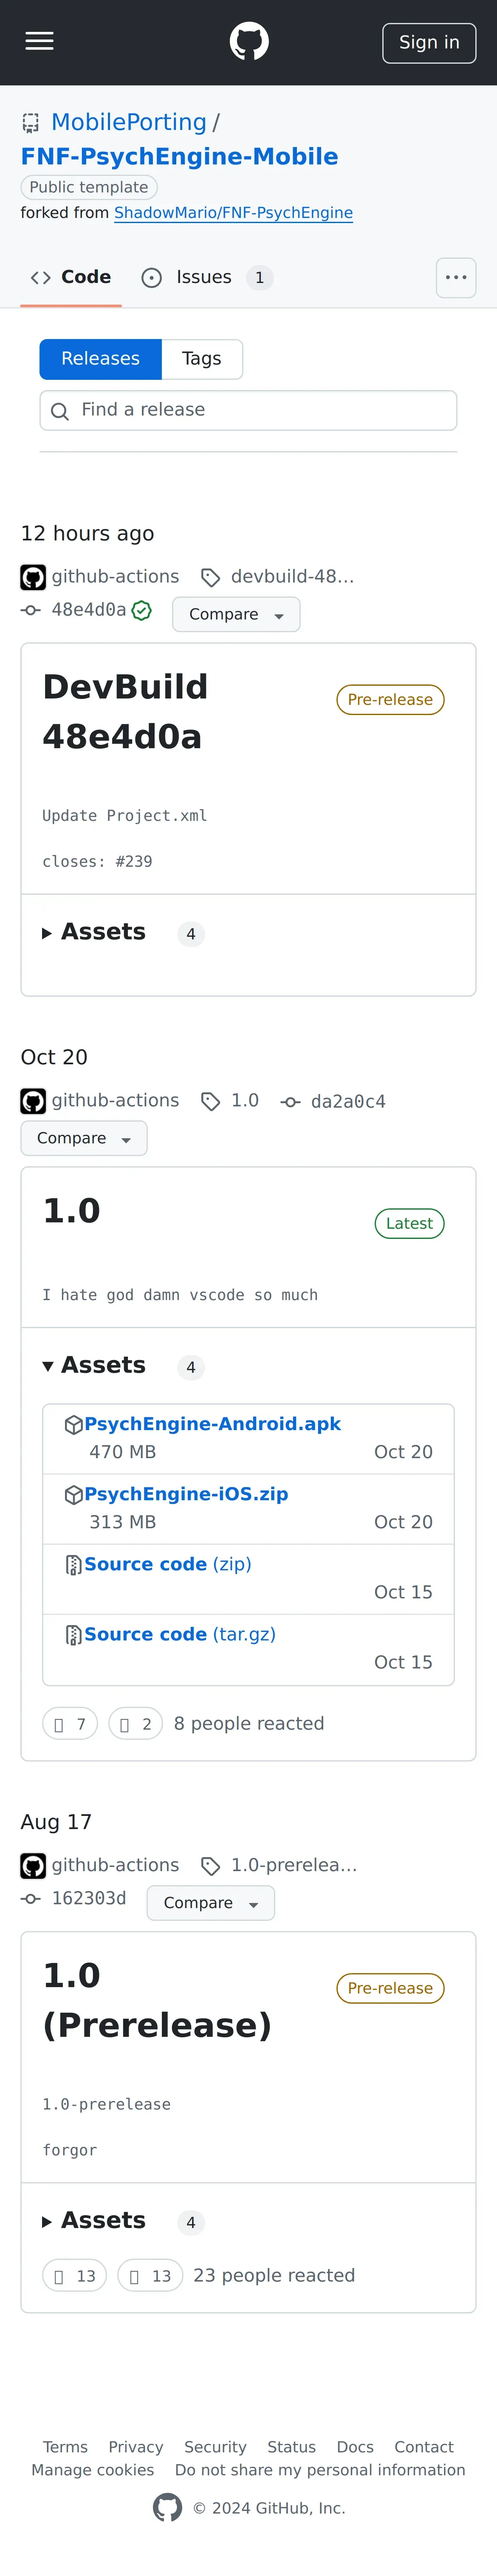This screenshot has height=2576, width=497.
Task: Click the GitHub logo in footer
Action: [167, 2507]
